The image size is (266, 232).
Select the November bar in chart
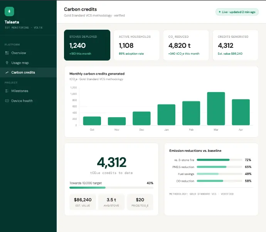117,121
